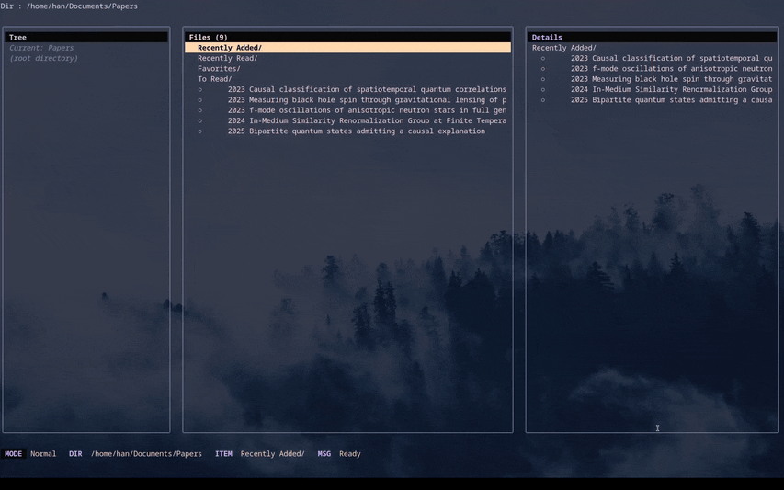
Task: Click the DIR label in status bar
Action: 75,454
